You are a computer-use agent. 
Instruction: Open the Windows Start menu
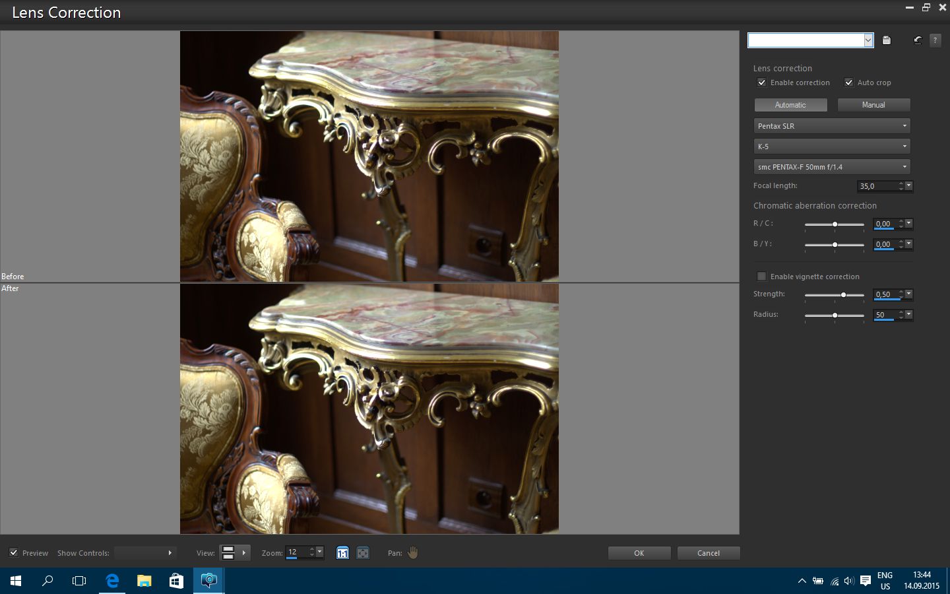16,581
